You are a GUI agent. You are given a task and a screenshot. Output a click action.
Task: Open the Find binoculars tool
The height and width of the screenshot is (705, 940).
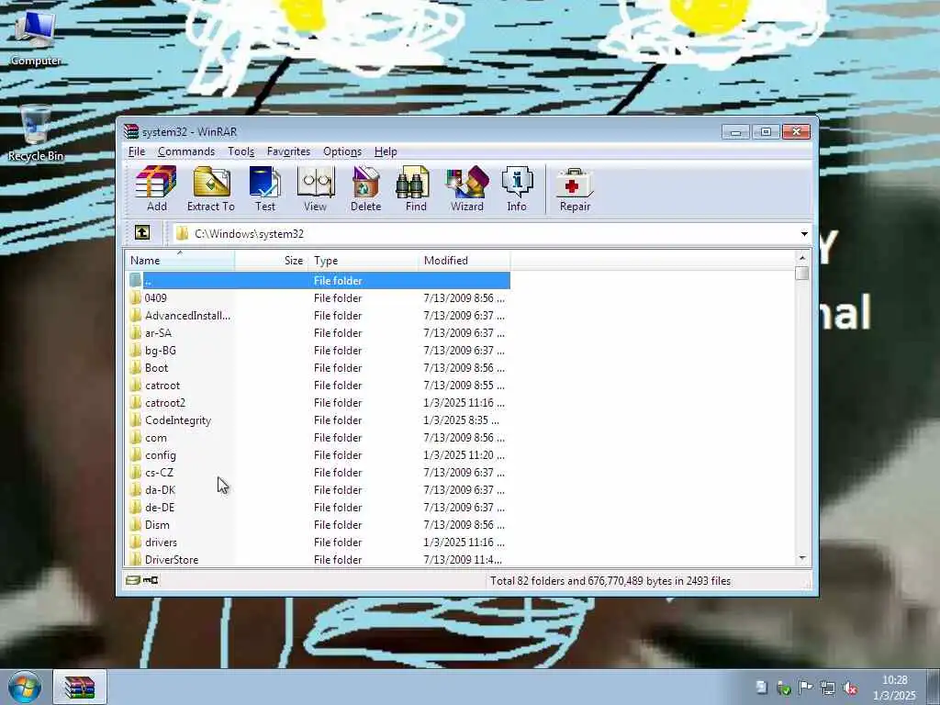coord(416,189)
